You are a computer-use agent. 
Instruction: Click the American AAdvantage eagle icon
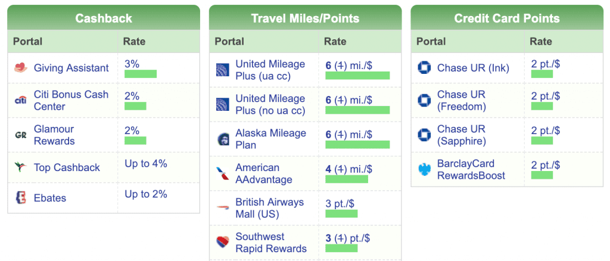(223, 174)
